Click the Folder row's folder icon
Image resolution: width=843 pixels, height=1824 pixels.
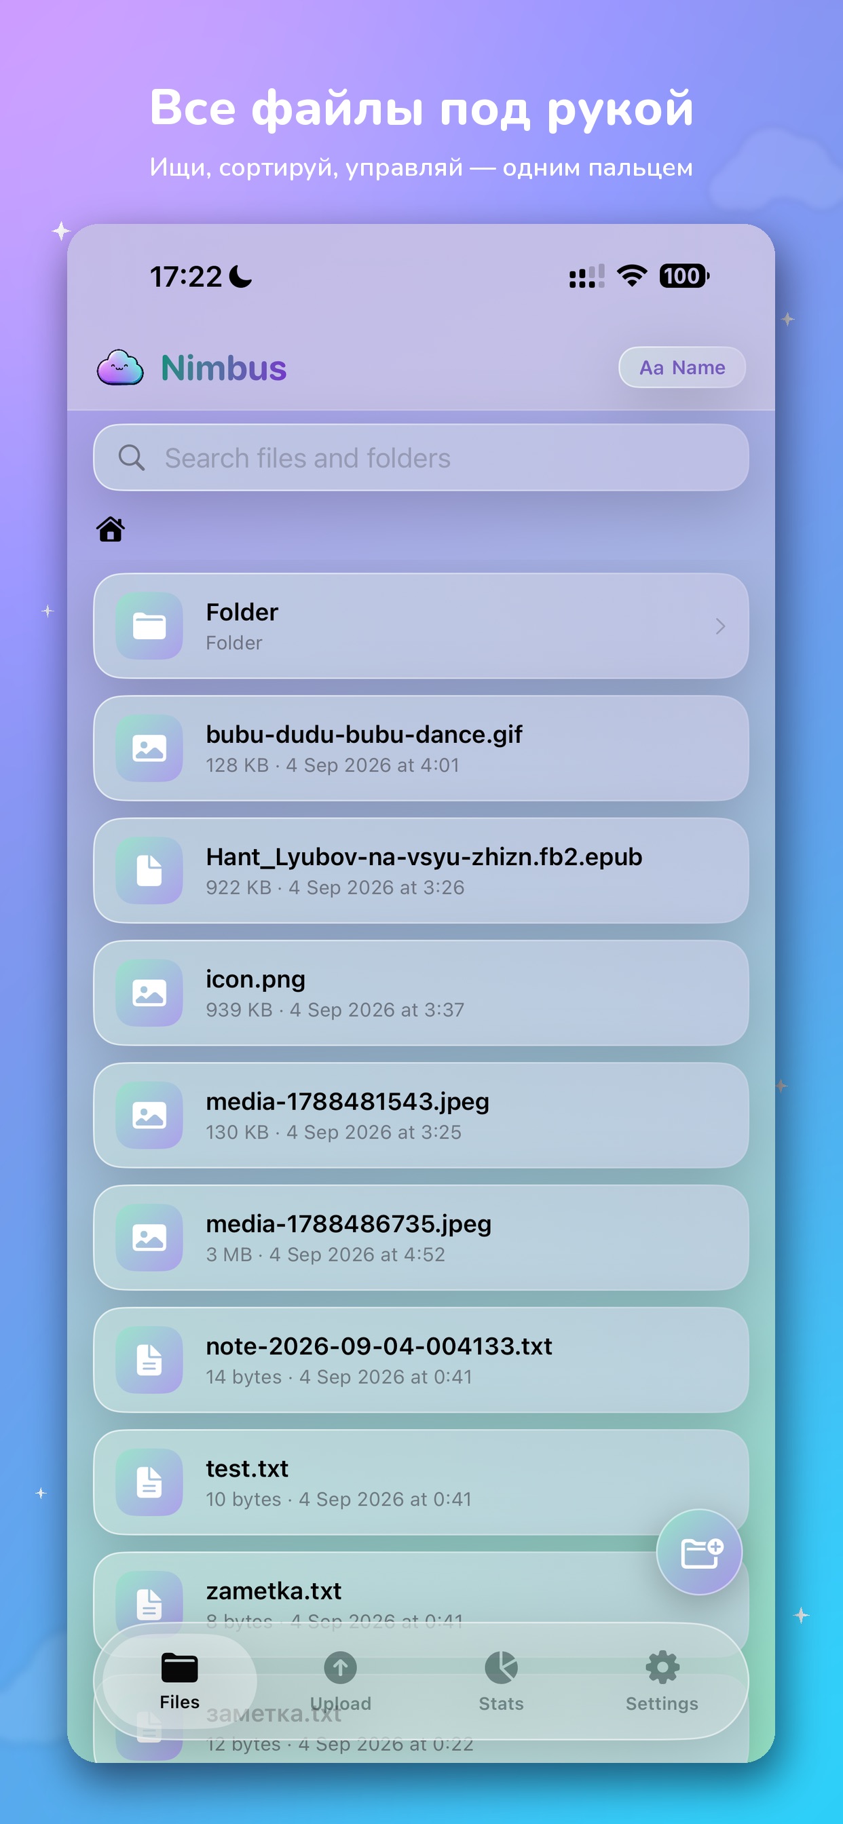149,626
